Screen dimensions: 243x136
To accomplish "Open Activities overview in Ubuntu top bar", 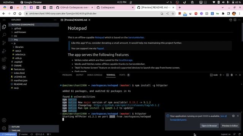I will (x=8, y=2).
